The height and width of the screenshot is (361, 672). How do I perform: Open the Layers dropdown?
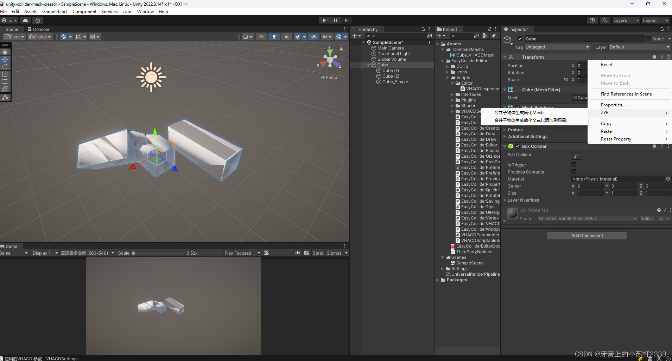626,20
